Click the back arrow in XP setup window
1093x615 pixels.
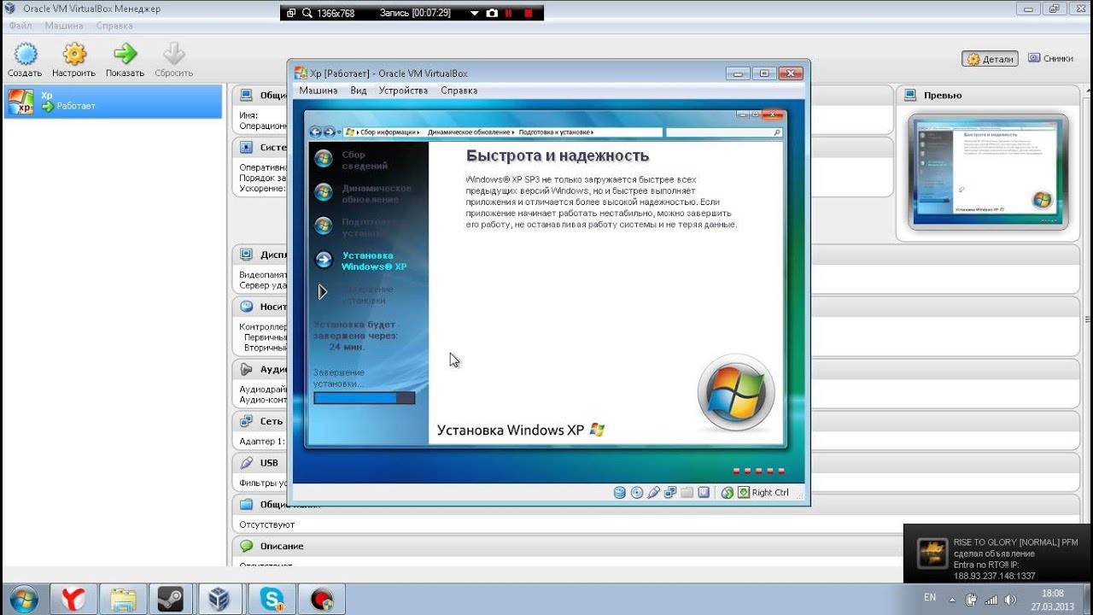pos(316,132)
